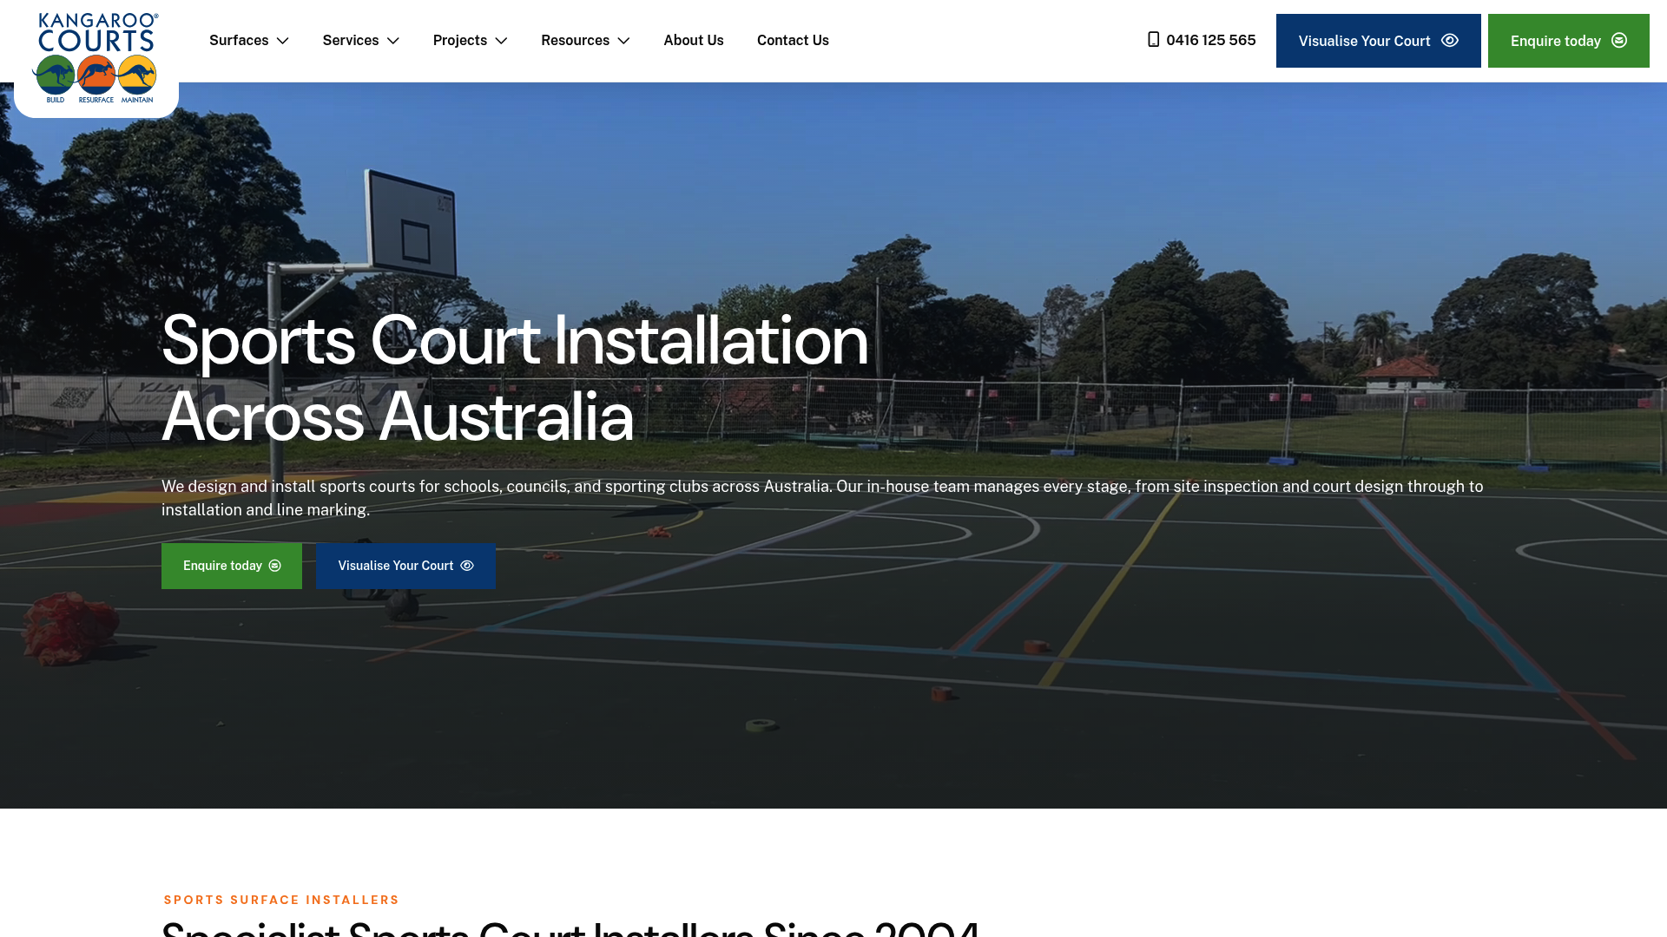The width and height of the screenshot is (1667, 937).
Task: Open the Resources menu item
Action: [575, 41]
